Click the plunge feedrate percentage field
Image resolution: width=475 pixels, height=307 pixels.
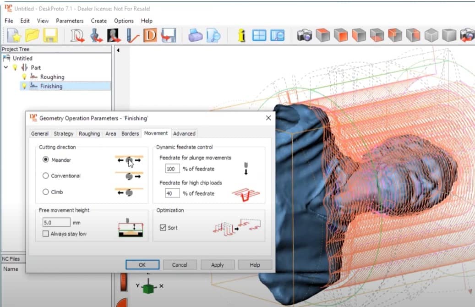tap(172, 169)
